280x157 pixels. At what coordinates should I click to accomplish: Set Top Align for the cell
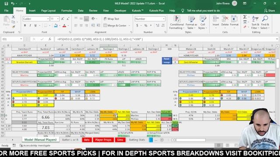76,19
